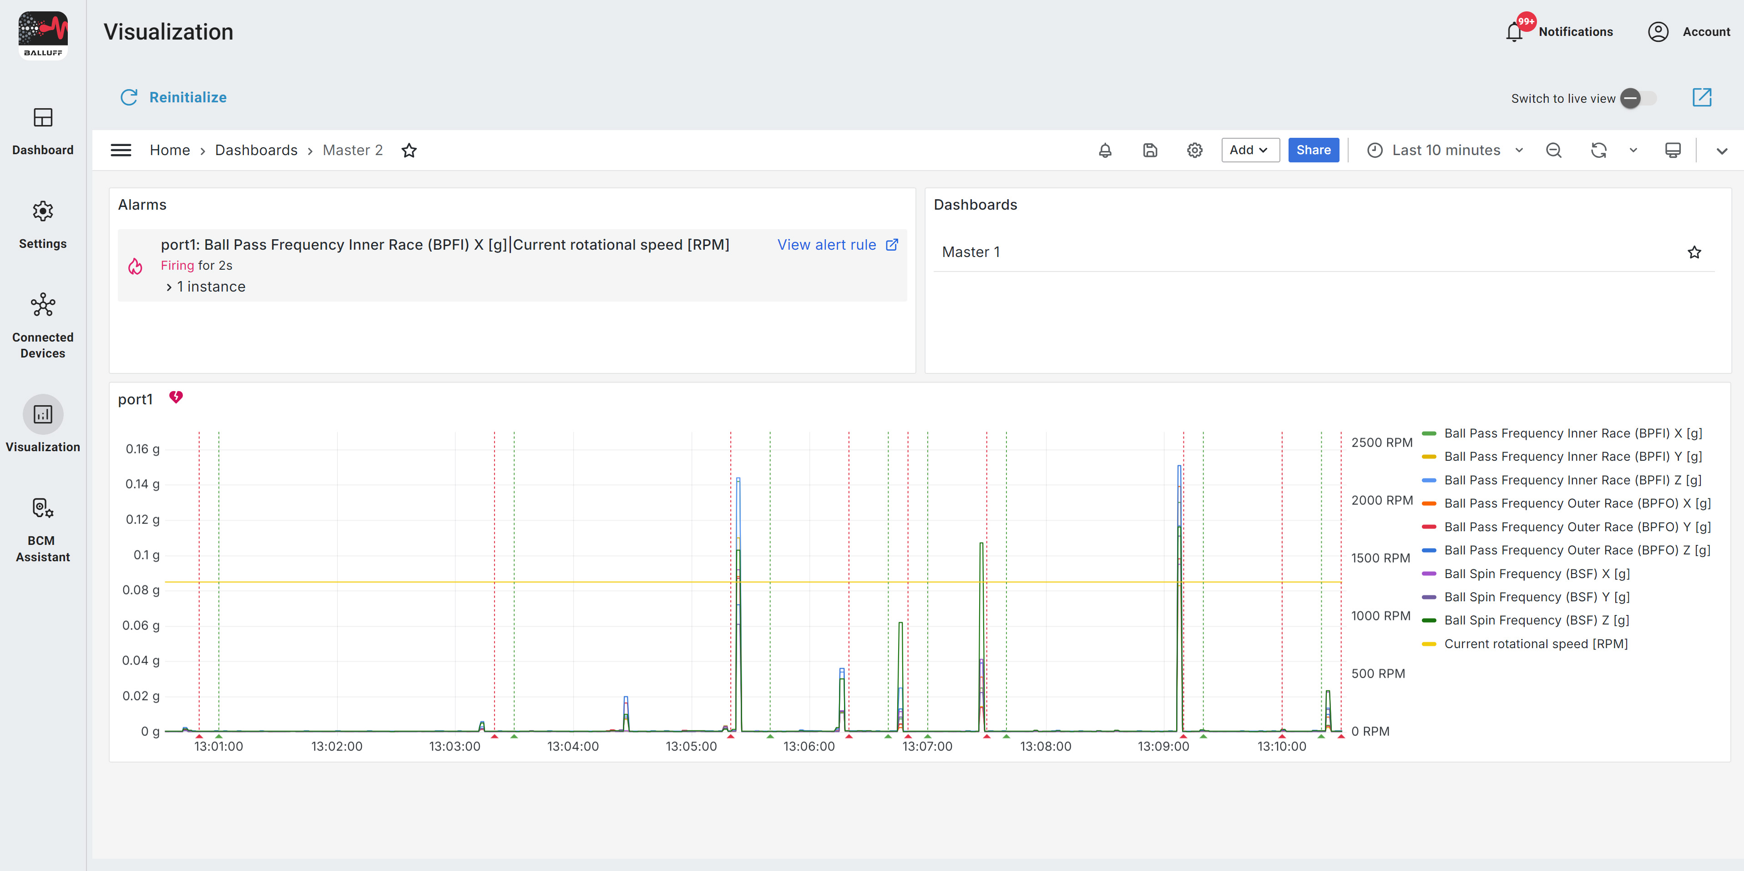Star the Master 2 dashboard as favorite
The height and width of the screenshot is (871, 1744).
click(x=409, y=150)
